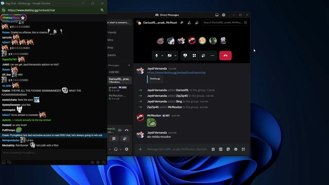Open Shop in Discord sidebar
Screen dimensions: 329x185
click(x=110, y=48)
